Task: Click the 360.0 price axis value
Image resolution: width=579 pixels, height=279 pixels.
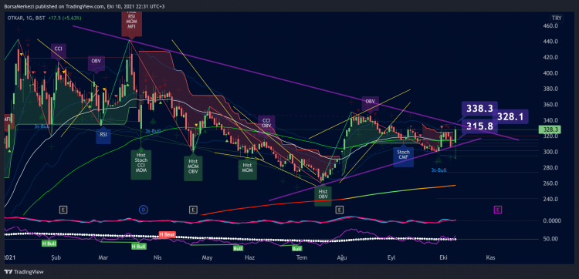Action: (x=550, y=105)
